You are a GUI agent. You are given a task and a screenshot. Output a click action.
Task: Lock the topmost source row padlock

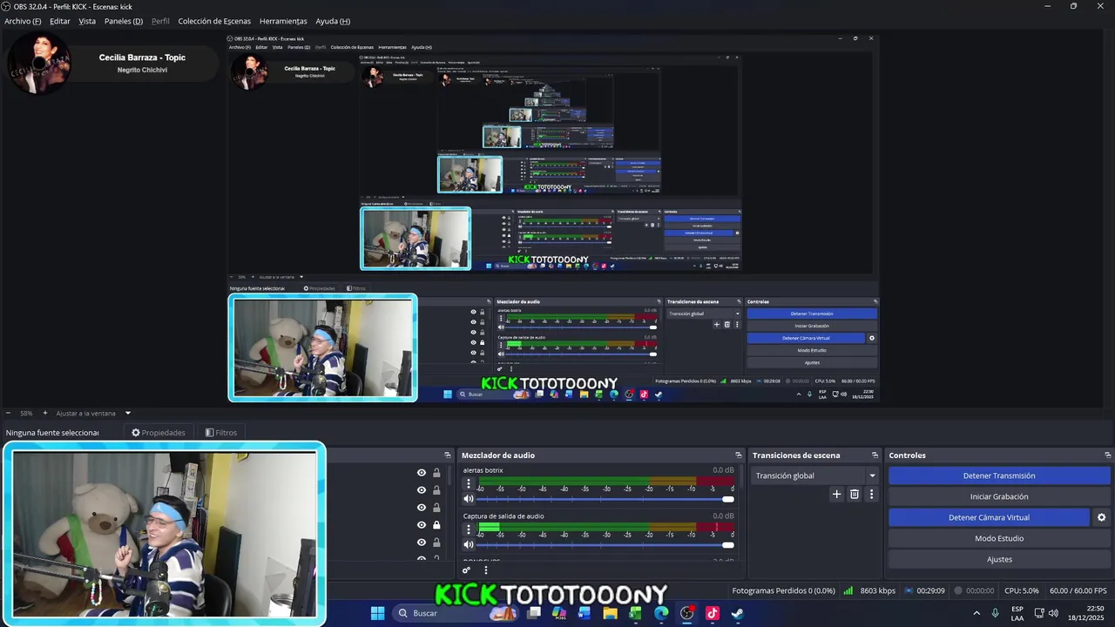[436, 473]
